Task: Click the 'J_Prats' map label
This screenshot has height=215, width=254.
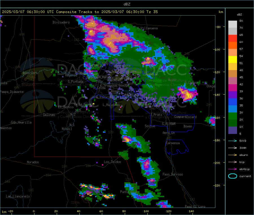Action: pyautogui.click(x=156, y=115)
